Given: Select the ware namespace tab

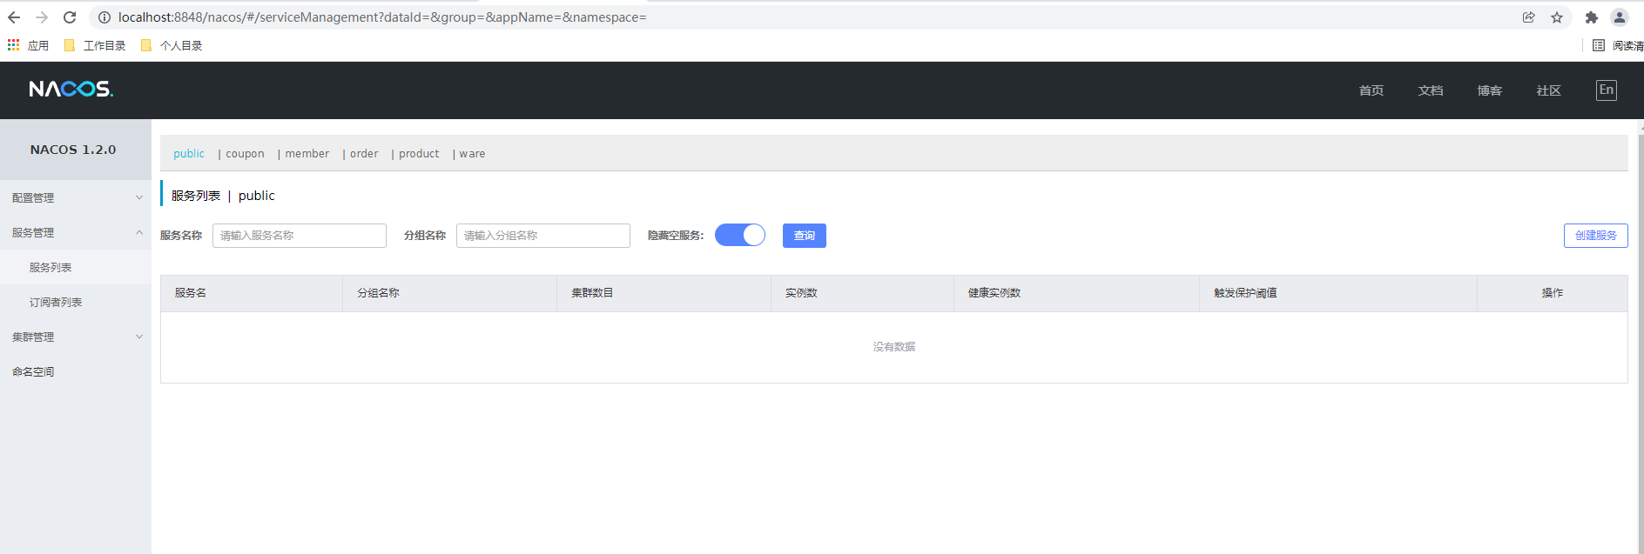Looking at the screenshot, I should tap(472, 154).
